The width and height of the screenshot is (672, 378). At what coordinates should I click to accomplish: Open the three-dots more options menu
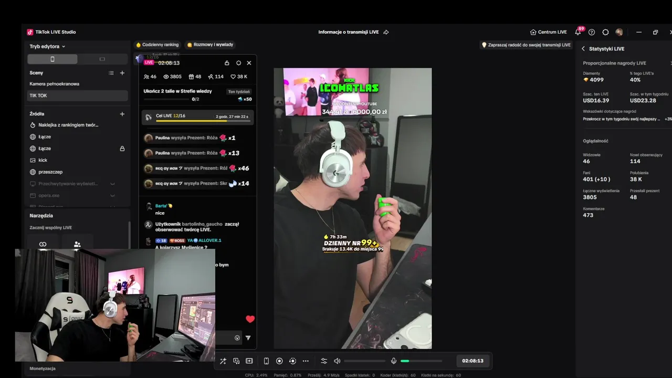click(306, 361)
